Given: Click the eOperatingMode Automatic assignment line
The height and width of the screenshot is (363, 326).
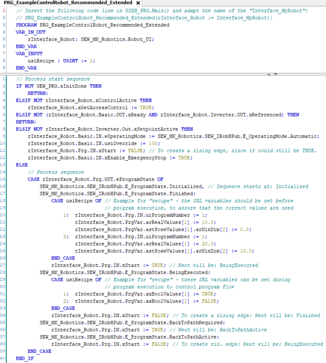Looking at the screenshot, I should 173,136.
